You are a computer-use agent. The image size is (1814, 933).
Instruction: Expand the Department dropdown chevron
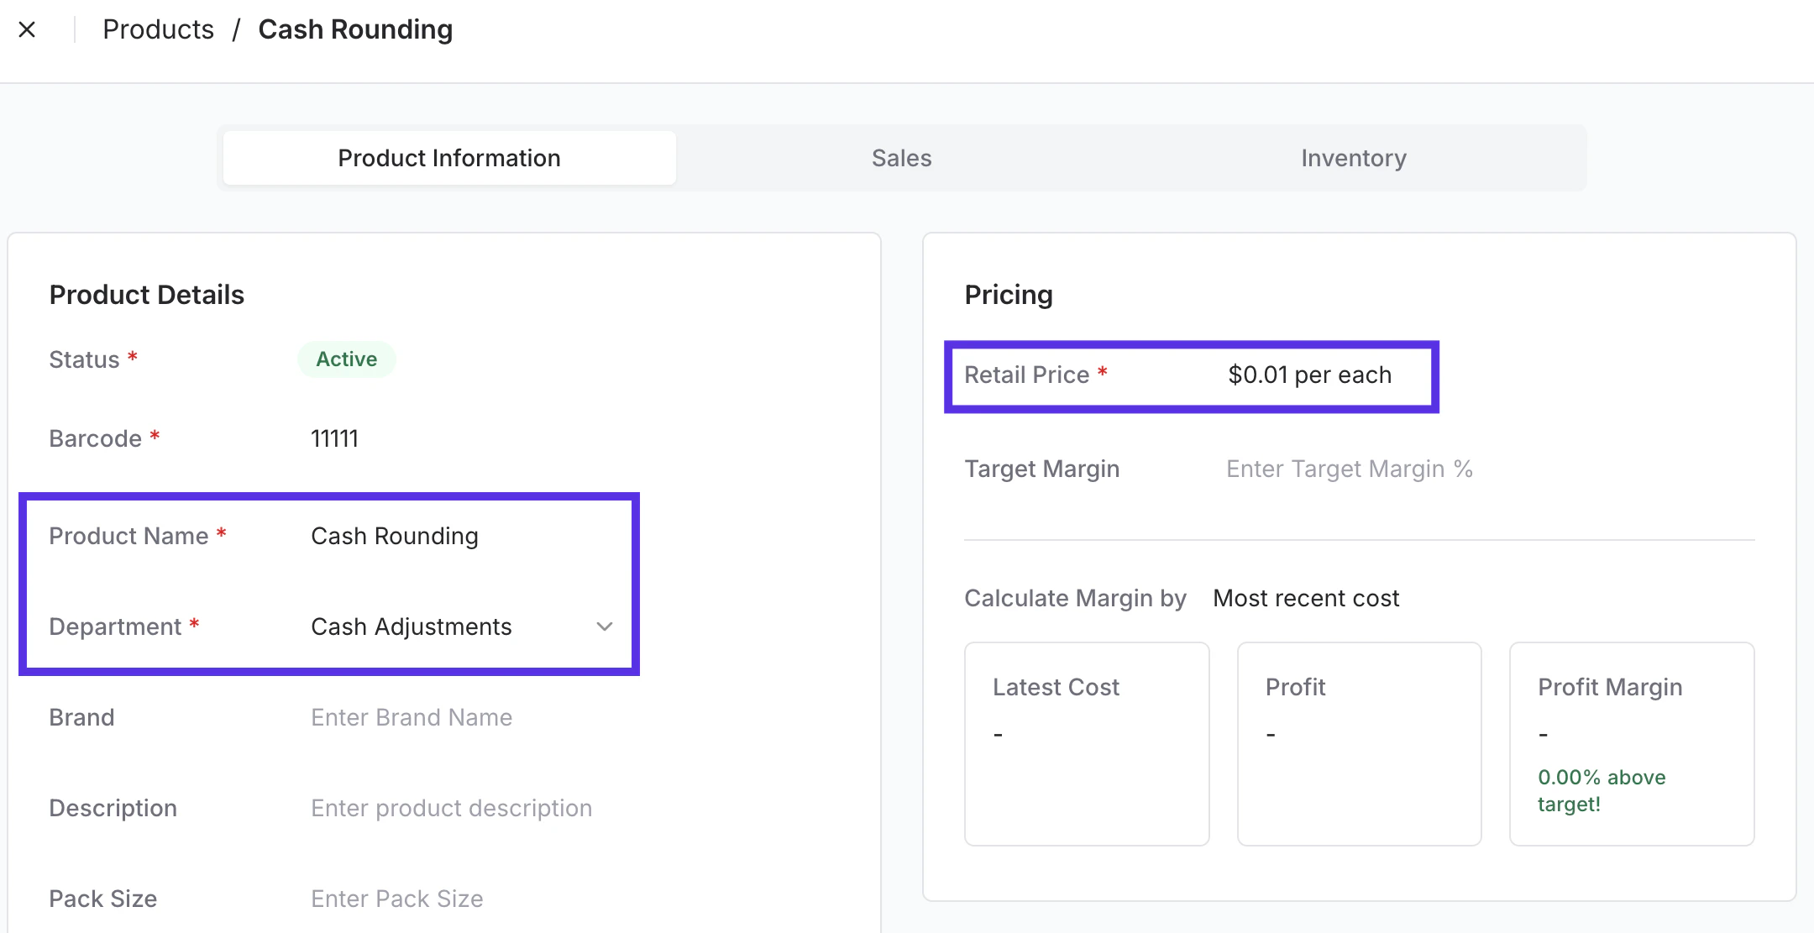pyautogui.click(x=604, y=626)
